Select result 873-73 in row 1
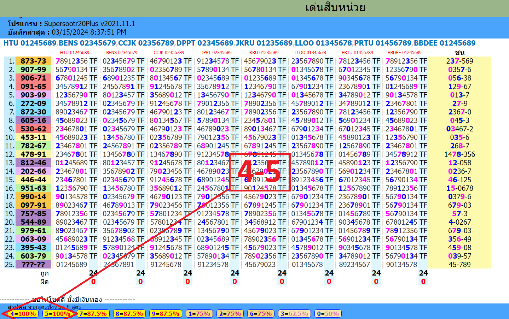The width and height of the screenshot is (509, 319). pos(34,61)
